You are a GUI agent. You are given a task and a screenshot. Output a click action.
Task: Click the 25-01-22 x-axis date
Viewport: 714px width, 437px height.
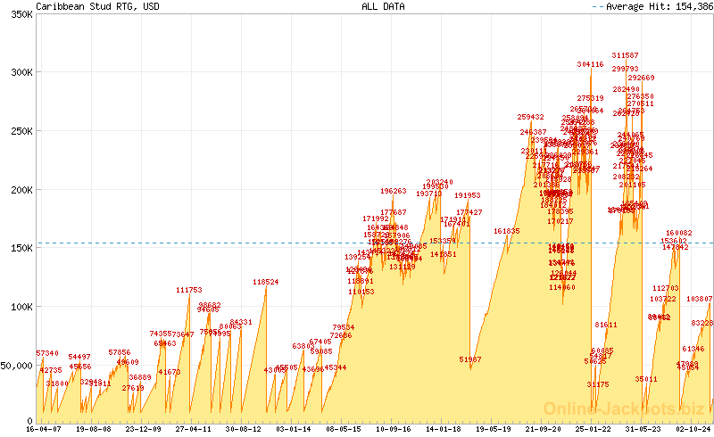[x=590, y=429]
